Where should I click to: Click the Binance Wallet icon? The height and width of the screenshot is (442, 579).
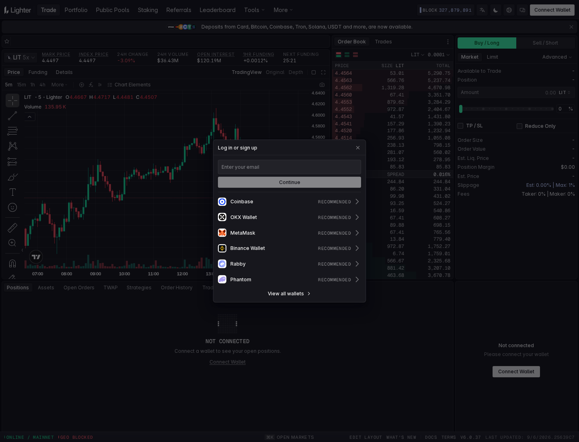(222, 248)
